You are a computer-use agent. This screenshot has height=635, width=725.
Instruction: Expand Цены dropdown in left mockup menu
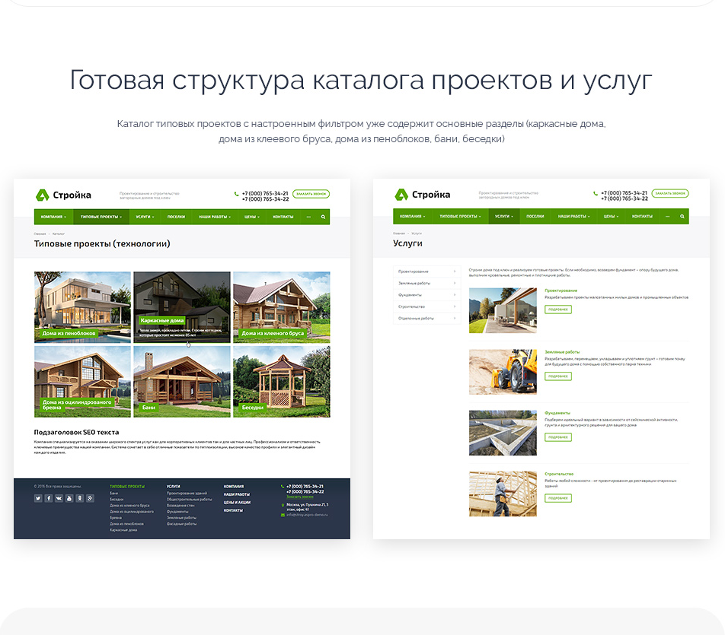tap(252, 217)
